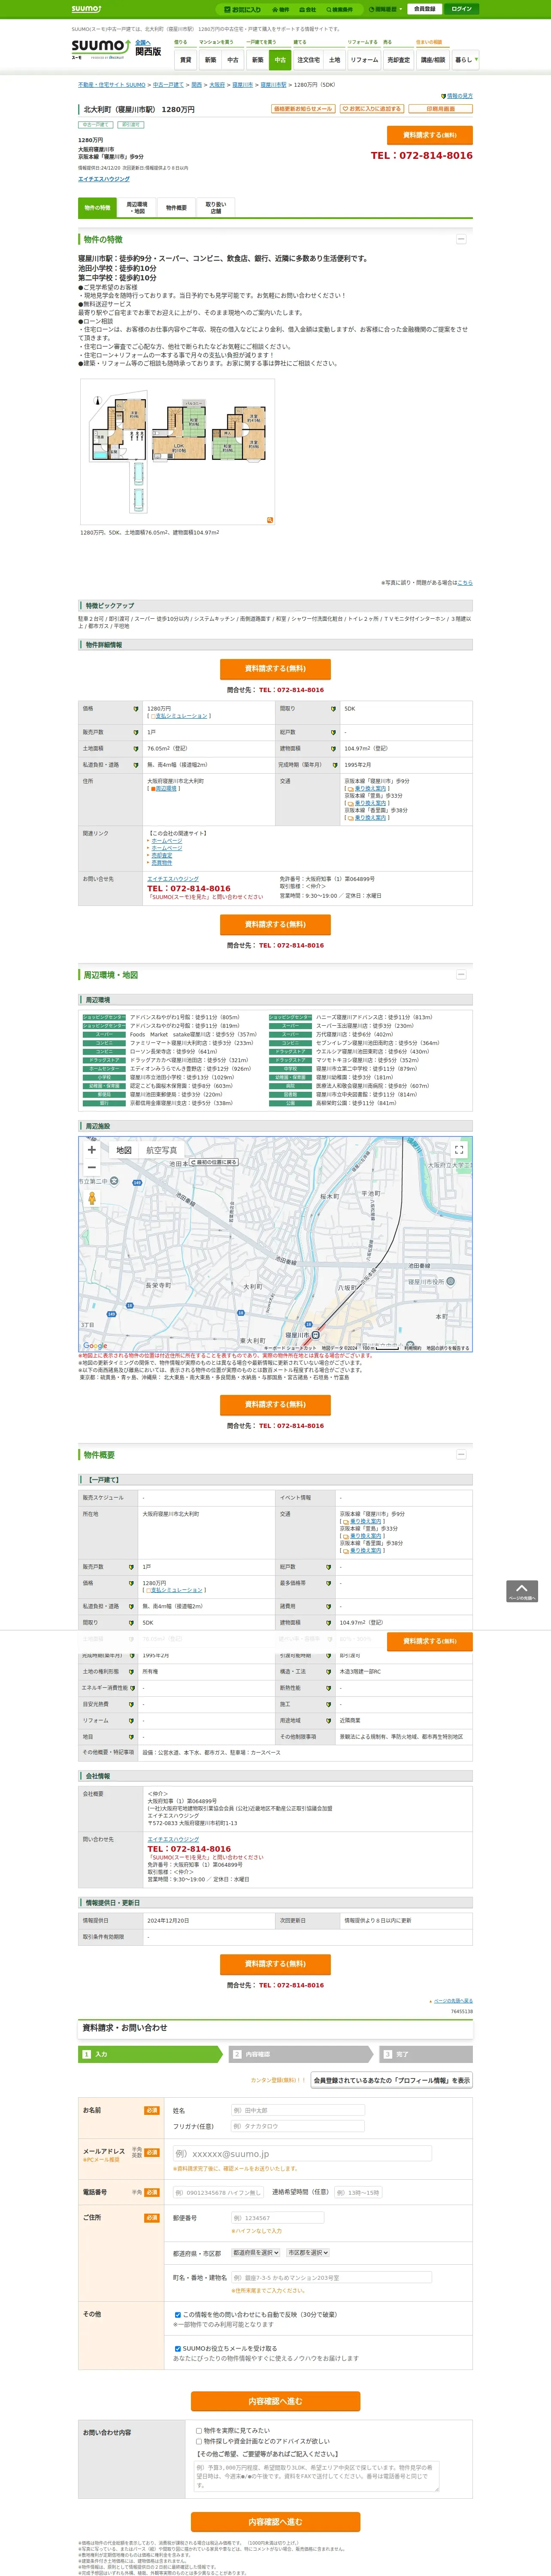Follow 大阪府 breadcrumb link
The width and height of the screenshot is (551, 2576).
pos(217,85)
